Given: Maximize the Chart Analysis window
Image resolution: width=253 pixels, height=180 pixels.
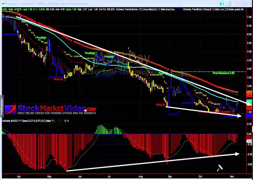Looking at the screenshot, I should click(x=244, y=4).
